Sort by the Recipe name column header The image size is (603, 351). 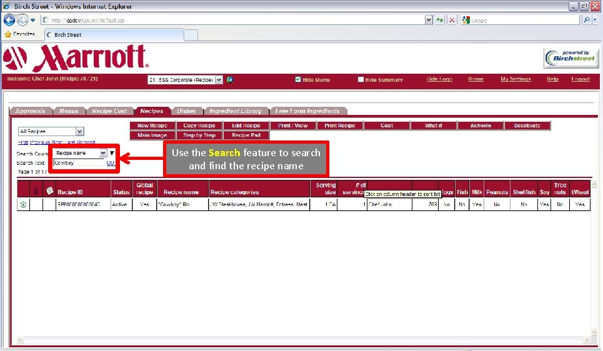(181, 192)
